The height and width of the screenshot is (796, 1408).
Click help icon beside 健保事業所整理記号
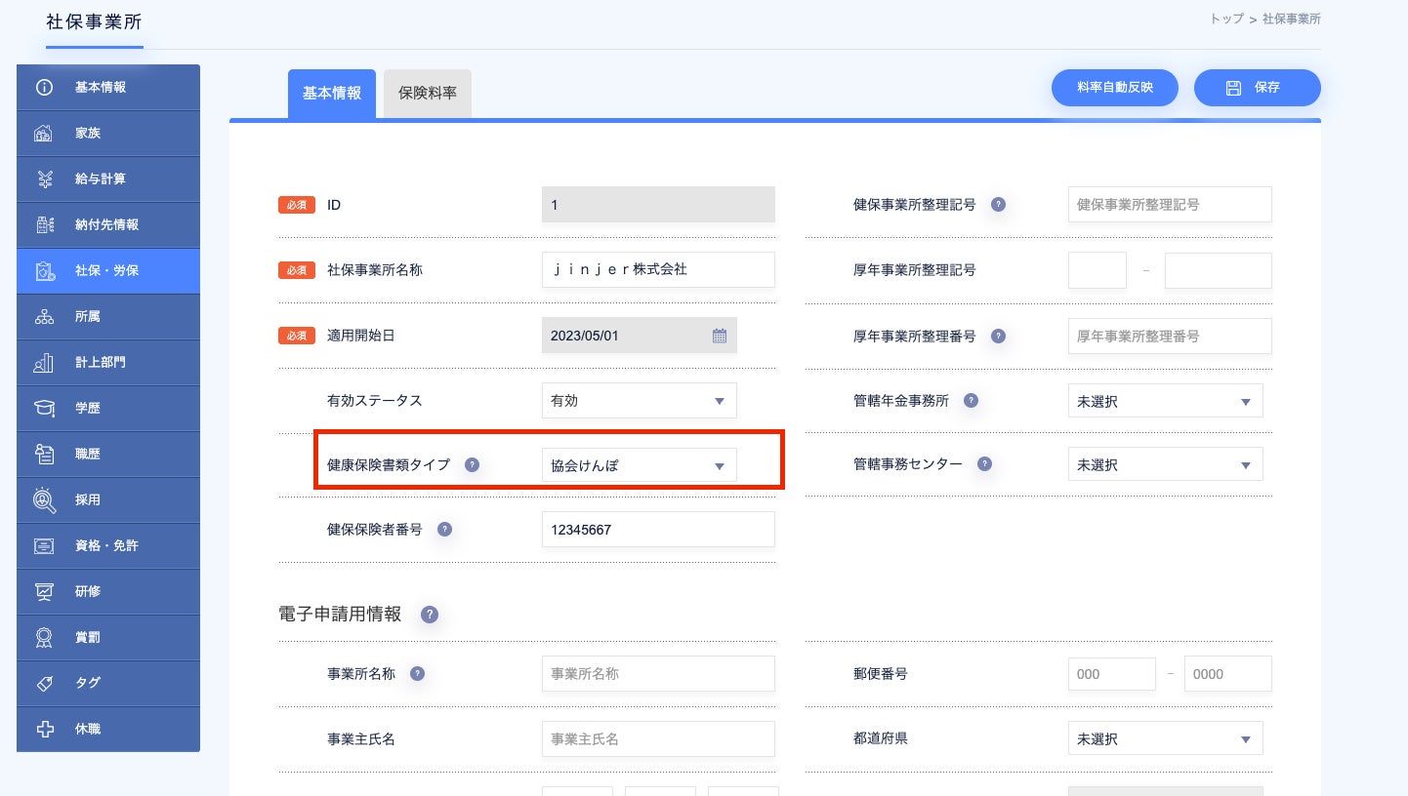(x=998, y=205)
